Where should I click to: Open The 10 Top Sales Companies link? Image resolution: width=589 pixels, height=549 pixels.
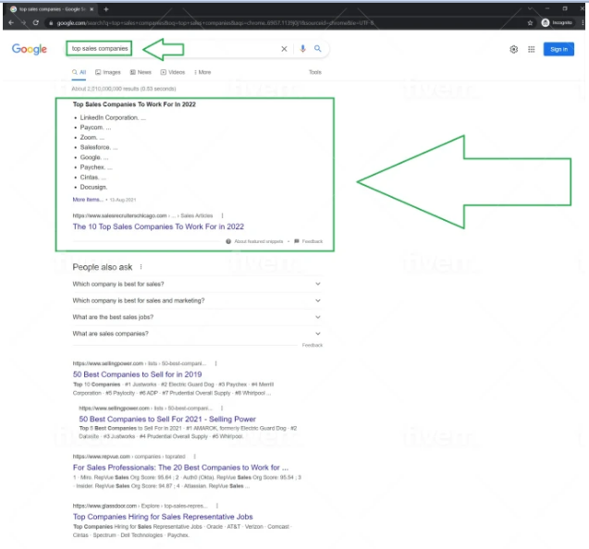pos(158,226)
